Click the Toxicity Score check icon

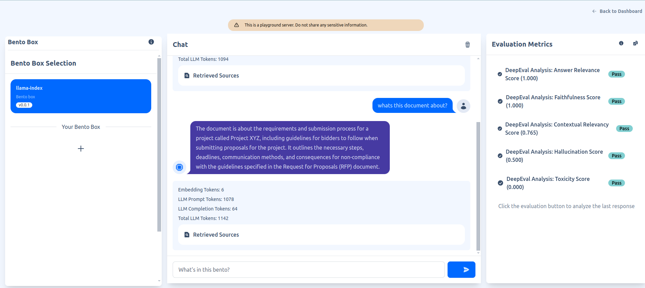501,183
